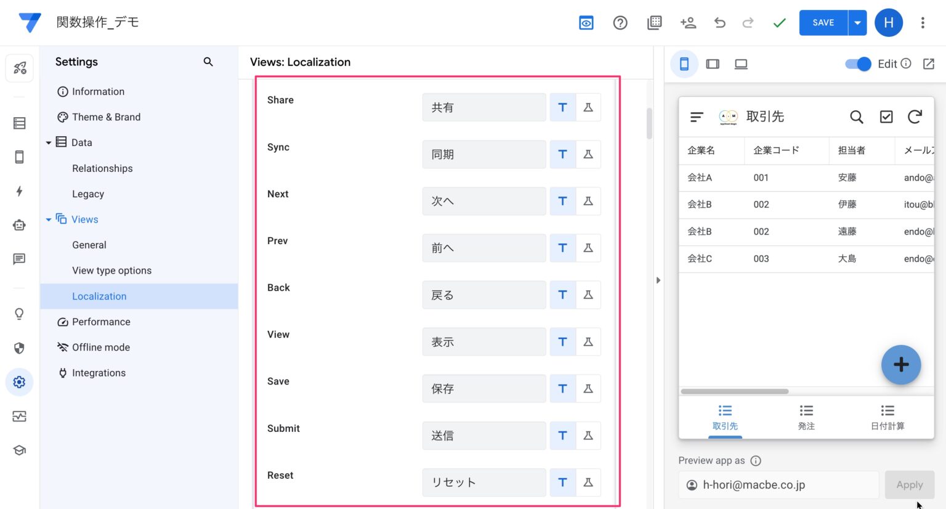946x509 pixels.
Task: Open app sharing with the add-person icon
Action: [688, 22]
